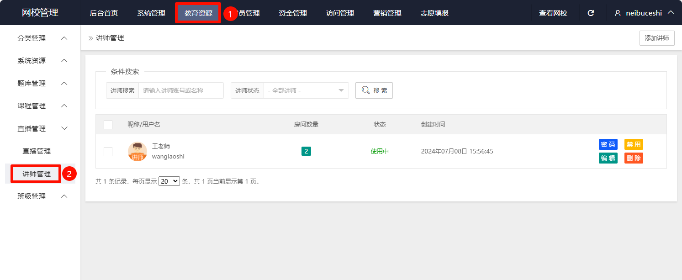Click the 使用中 status text
Image resolution: width=682 pixels, height=280 pixels.
380,151
